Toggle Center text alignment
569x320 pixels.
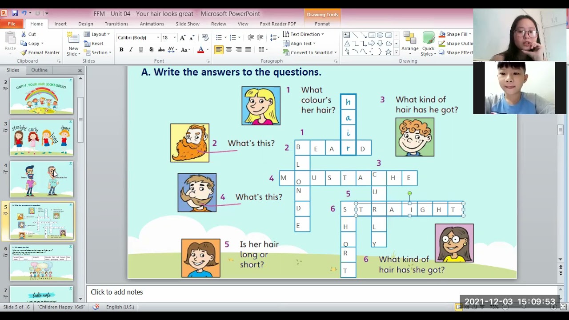coord(228,49)
